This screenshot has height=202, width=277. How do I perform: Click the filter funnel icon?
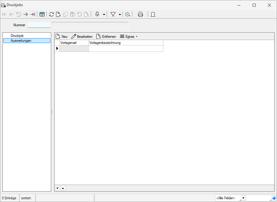point(113,14)
